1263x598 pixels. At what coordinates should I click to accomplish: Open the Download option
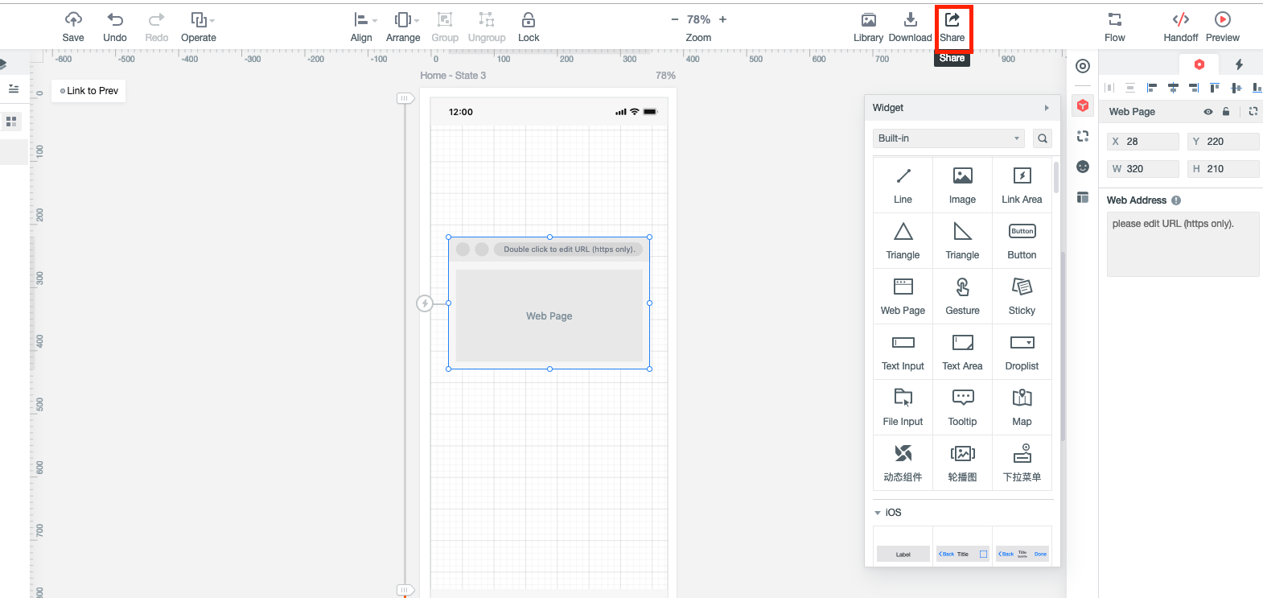coord(910,27)
